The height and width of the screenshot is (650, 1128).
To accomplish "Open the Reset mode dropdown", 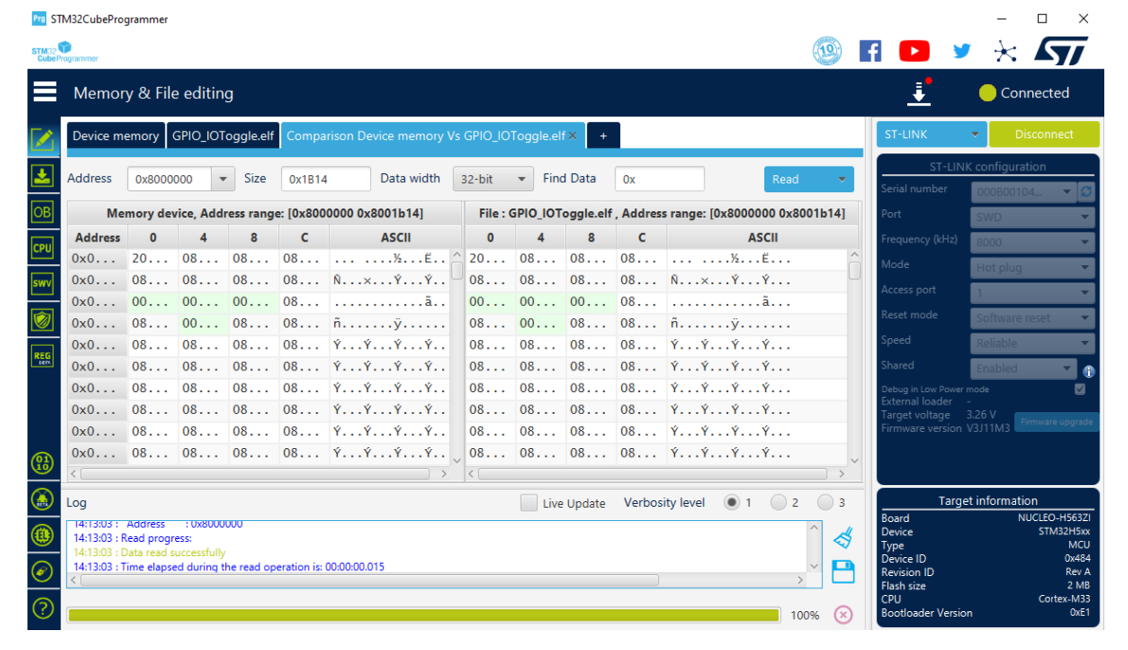I will [1032, 317].
